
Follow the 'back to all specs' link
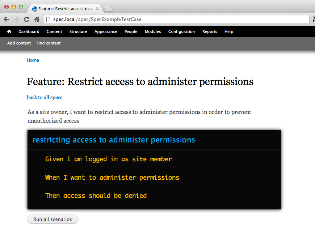[x=45, y=98]
